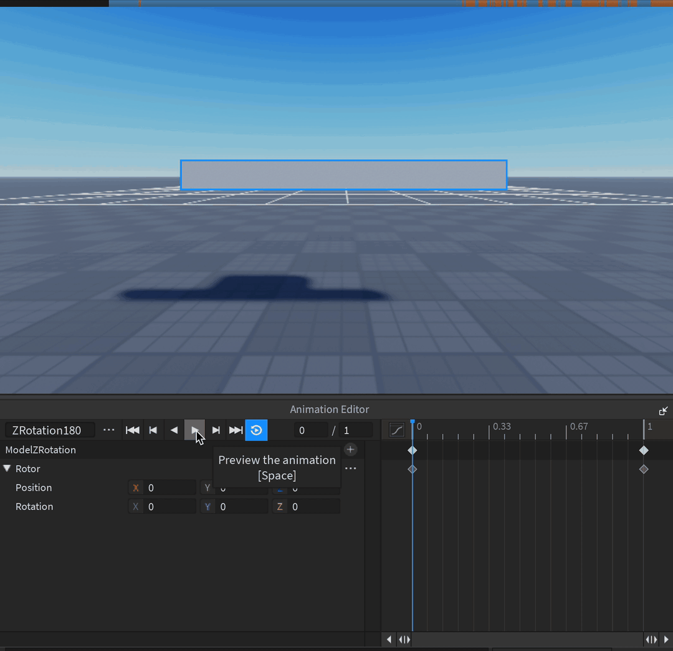Open the ZRotation180 animation name dropdown

(x=50, y=430)
